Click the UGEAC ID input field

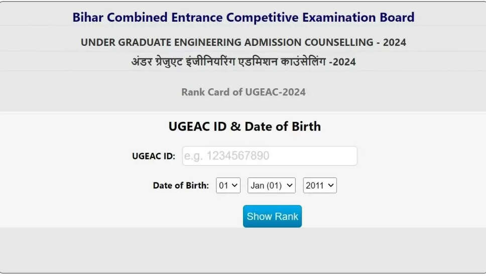270,156
